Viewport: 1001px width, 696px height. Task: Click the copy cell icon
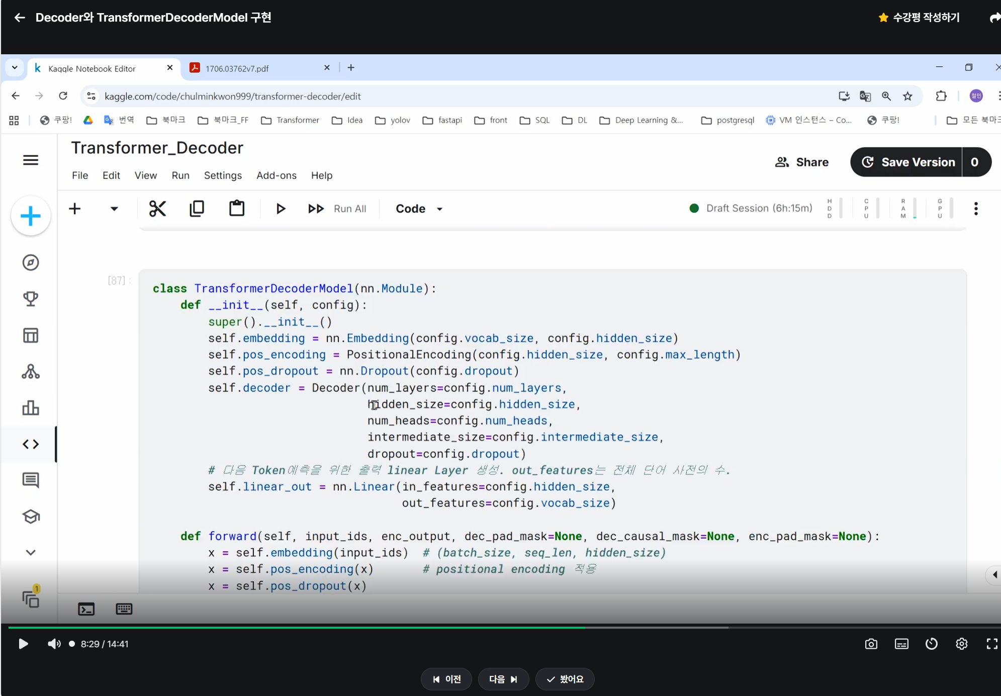[197, 209]
